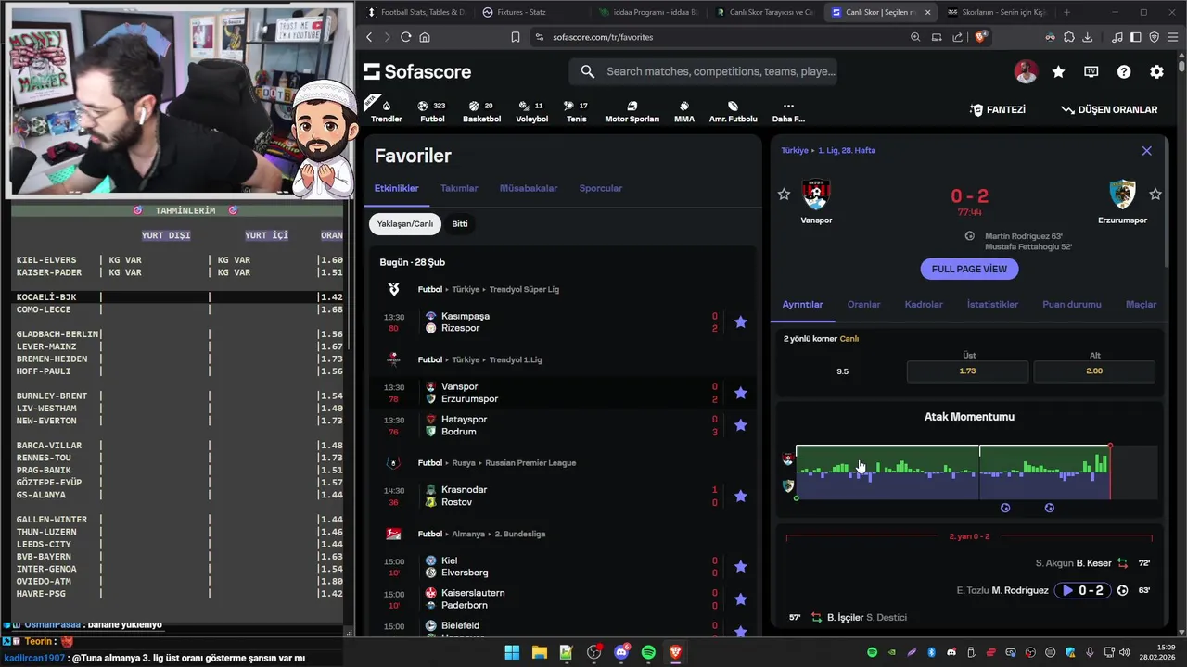Close the match detail panel
Viewport: 1187px width, 667px height.
(1147, 151)
